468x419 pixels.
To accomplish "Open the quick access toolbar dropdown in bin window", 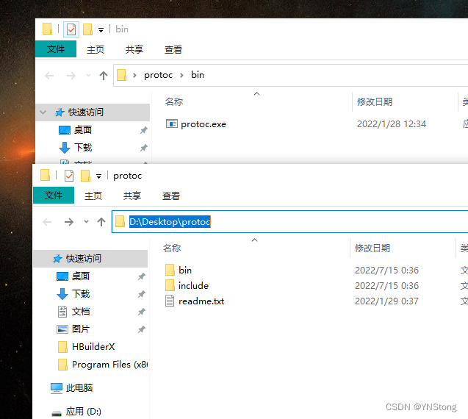I will 101,30.
